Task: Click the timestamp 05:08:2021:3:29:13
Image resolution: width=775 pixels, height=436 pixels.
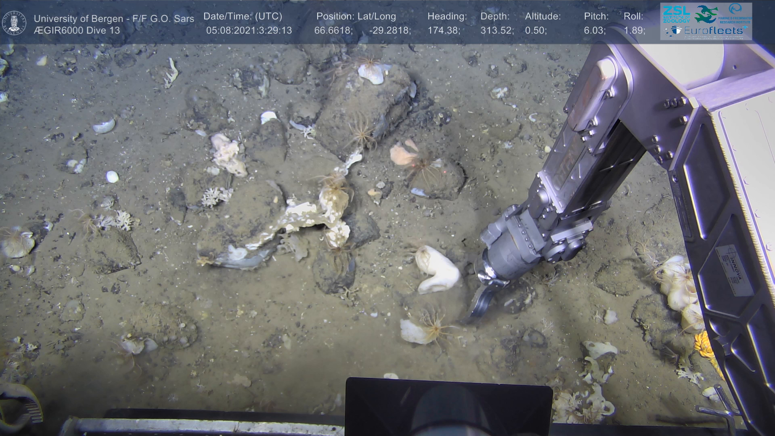Action: (x=249, y=31)
